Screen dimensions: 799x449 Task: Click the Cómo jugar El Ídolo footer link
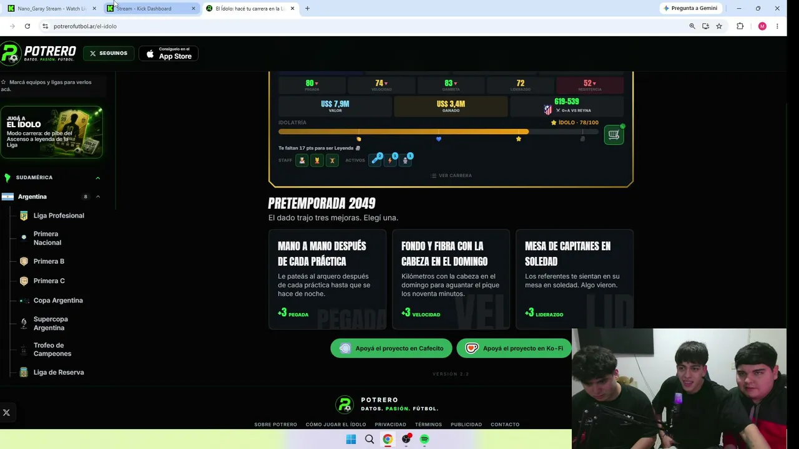click(336, 425)
